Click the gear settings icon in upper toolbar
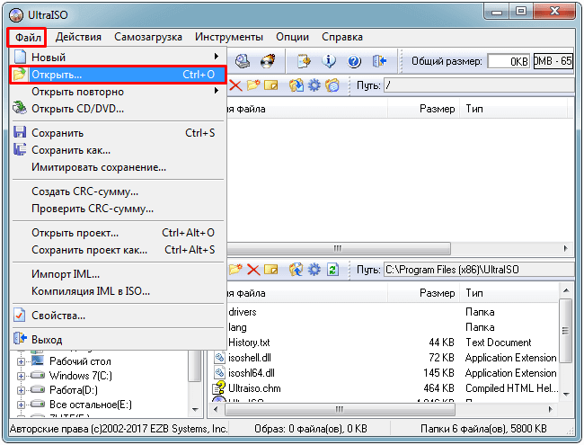Viewport: 584px width, 445px height. 313,85
